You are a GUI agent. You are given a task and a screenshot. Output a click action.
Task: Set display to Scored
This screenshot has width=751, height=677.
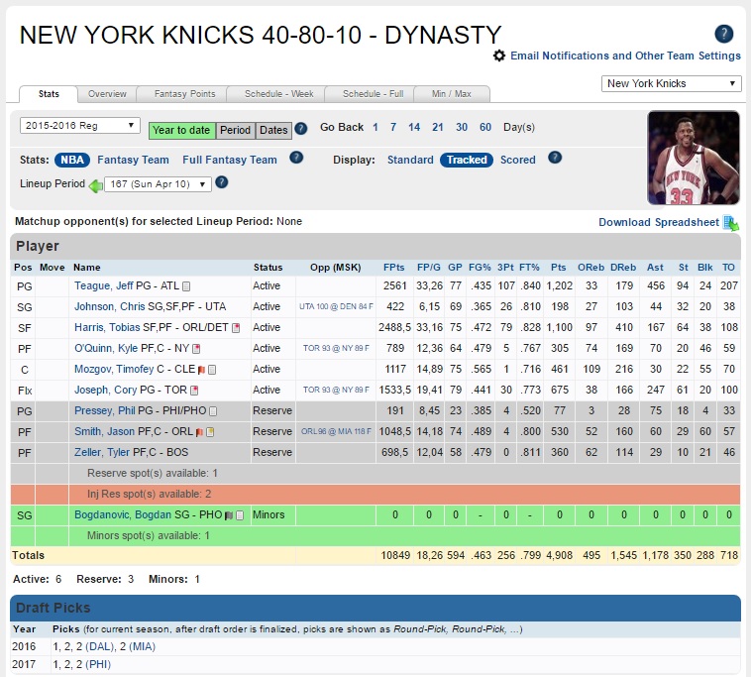[x=518, y=160]
